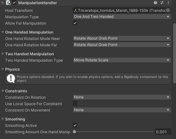Click the Inspector vertical scrollbar
The height and width of the screenshot is (139, 176).
coord(174,53)
